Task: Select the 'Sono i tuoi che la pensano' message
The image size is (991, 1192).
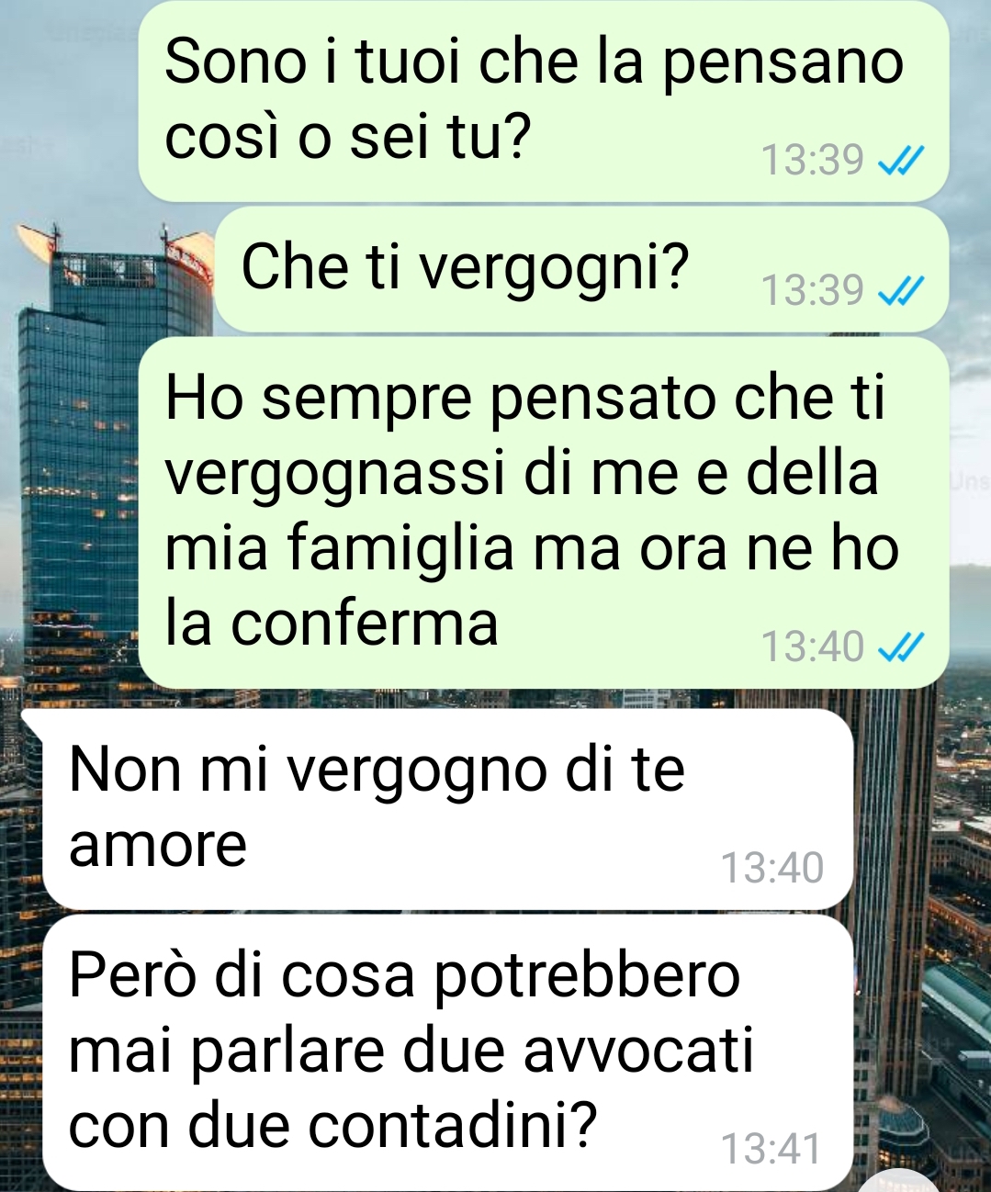Action: (x=543, y=101)
